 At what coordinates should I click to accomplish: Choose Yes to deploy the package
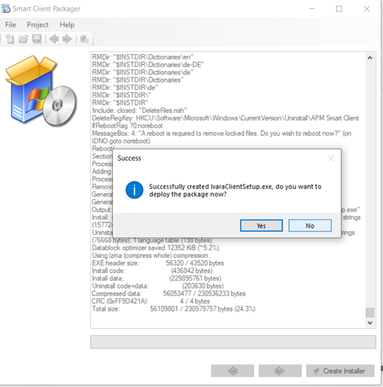(261, 225)
